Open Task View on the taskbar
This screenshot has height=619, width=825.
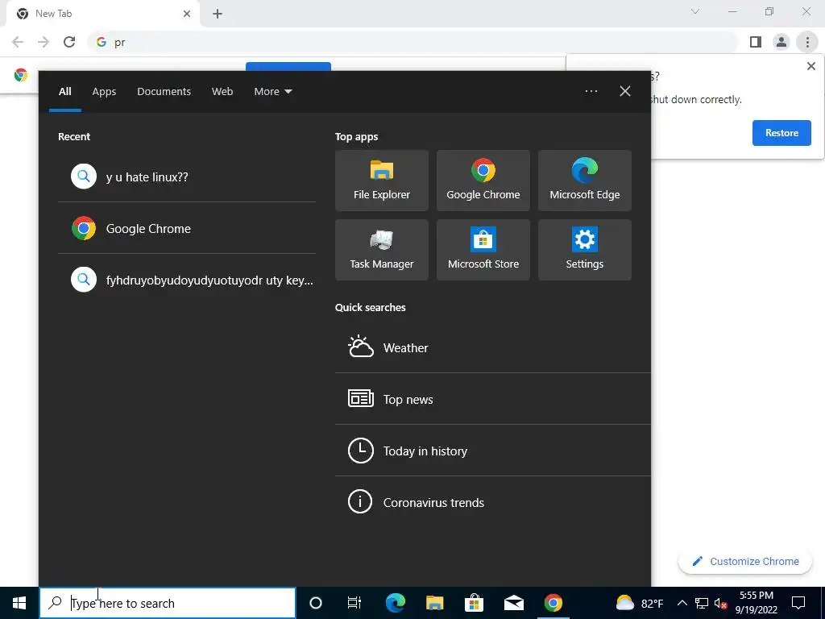click(x=354, y=603)
